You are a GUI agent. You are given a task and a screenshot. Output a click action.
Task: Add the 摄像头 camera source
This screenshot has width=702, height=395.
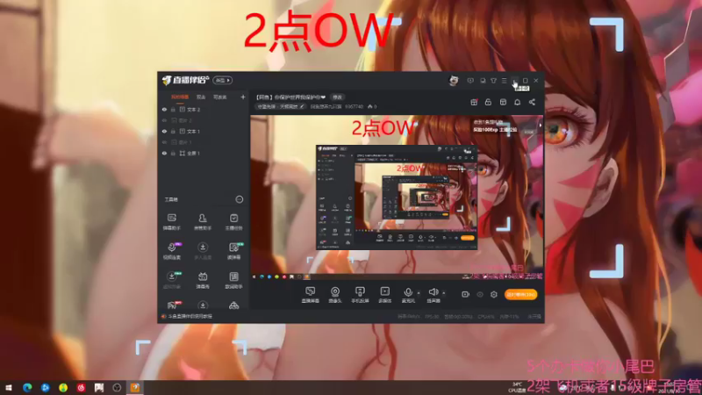[335, 295]
